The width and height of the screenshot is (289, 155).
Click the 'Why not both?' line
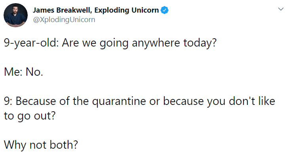pyautogui.click(x=41, y=145)
